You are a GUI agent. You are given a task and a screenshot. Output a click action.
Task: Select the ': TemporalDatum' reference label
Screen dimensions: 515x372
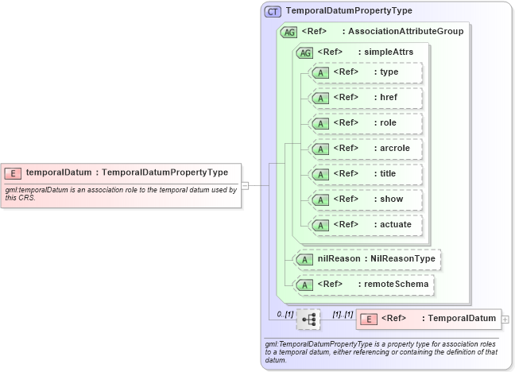pos(459,318)
